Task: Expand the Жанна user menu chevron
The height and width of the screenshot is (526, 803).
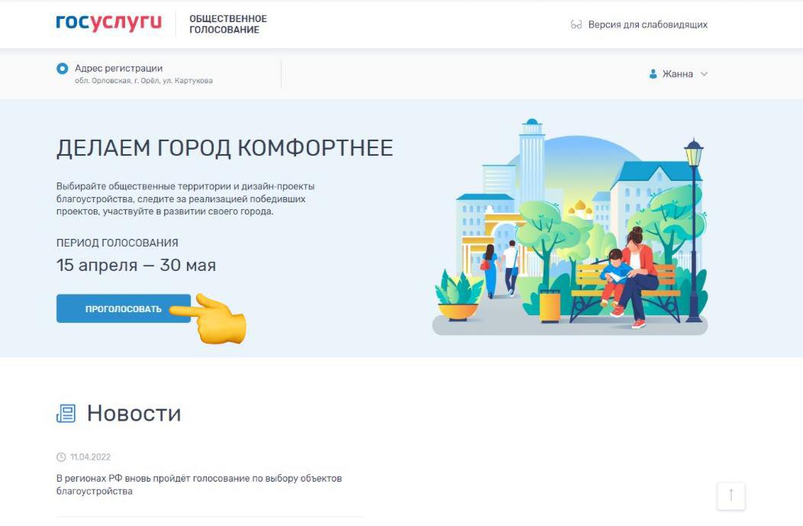Action: tap(705, 74)
